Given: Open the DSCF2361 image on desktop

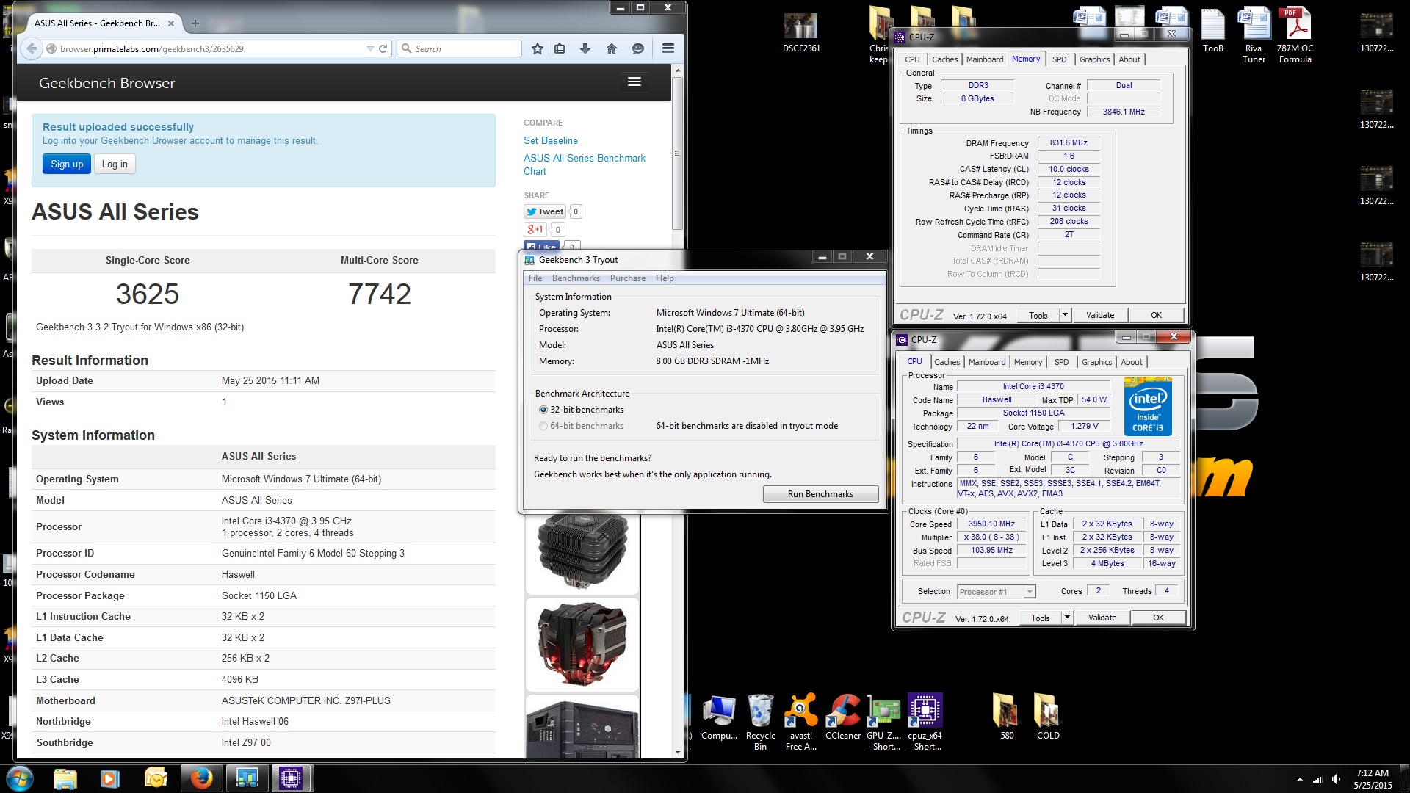Looking at the screenshot, I should click(801, 33).
